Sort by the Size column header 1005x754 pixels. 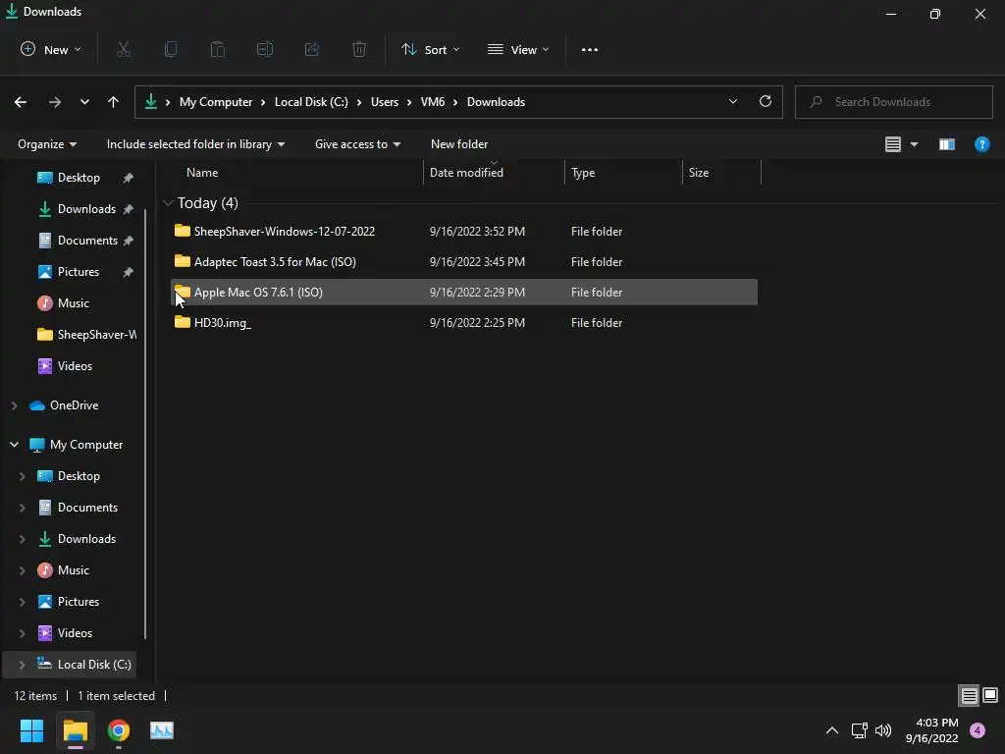pyautogui.click(x=721, y=173)
